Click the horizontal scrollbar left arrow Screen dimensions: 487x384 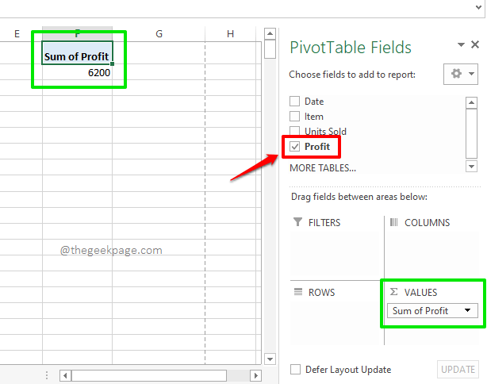65,375
